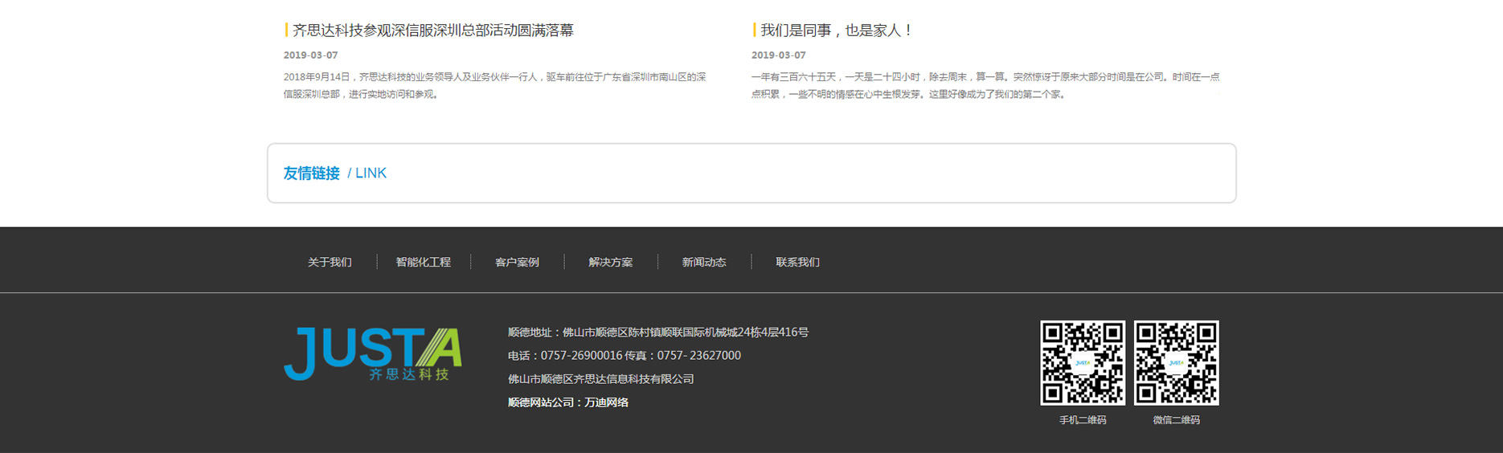Click the 顺德地址 address line in footer
This screenshot has width=1503, height=453.
coord(657,332)
